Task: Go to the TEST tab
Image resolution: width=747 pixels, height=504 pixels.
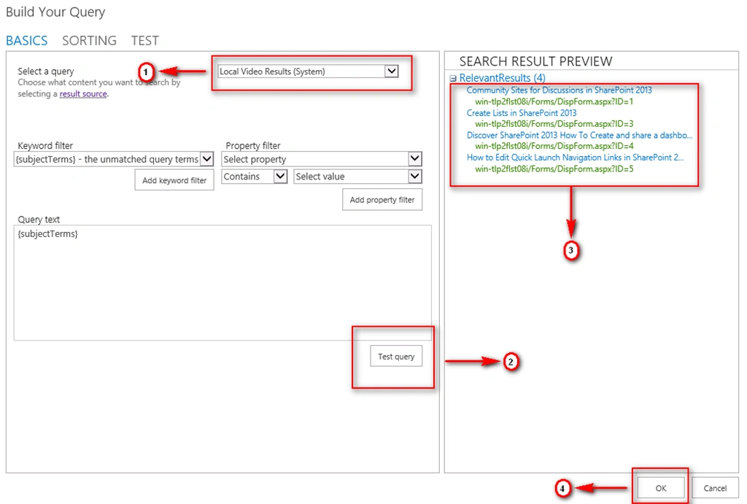Action: [145, 41]
